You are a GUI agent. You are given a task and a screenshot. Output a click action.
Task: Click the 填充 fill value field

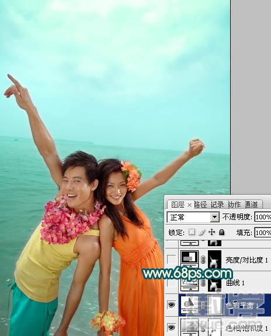click(263, 233)
